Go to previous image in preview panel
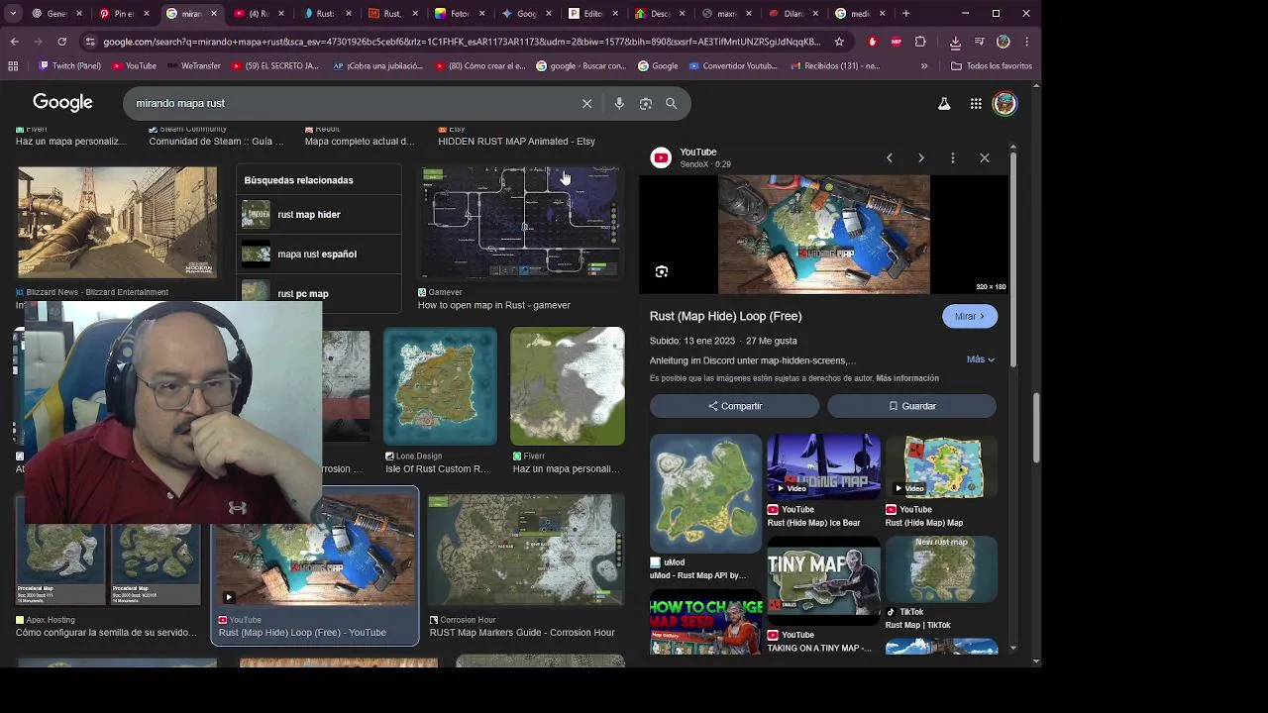The image size is (1268, 713). (890, 157)
